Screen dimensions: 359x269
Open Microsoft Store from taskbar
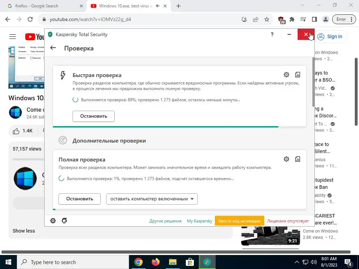[190, 262]
